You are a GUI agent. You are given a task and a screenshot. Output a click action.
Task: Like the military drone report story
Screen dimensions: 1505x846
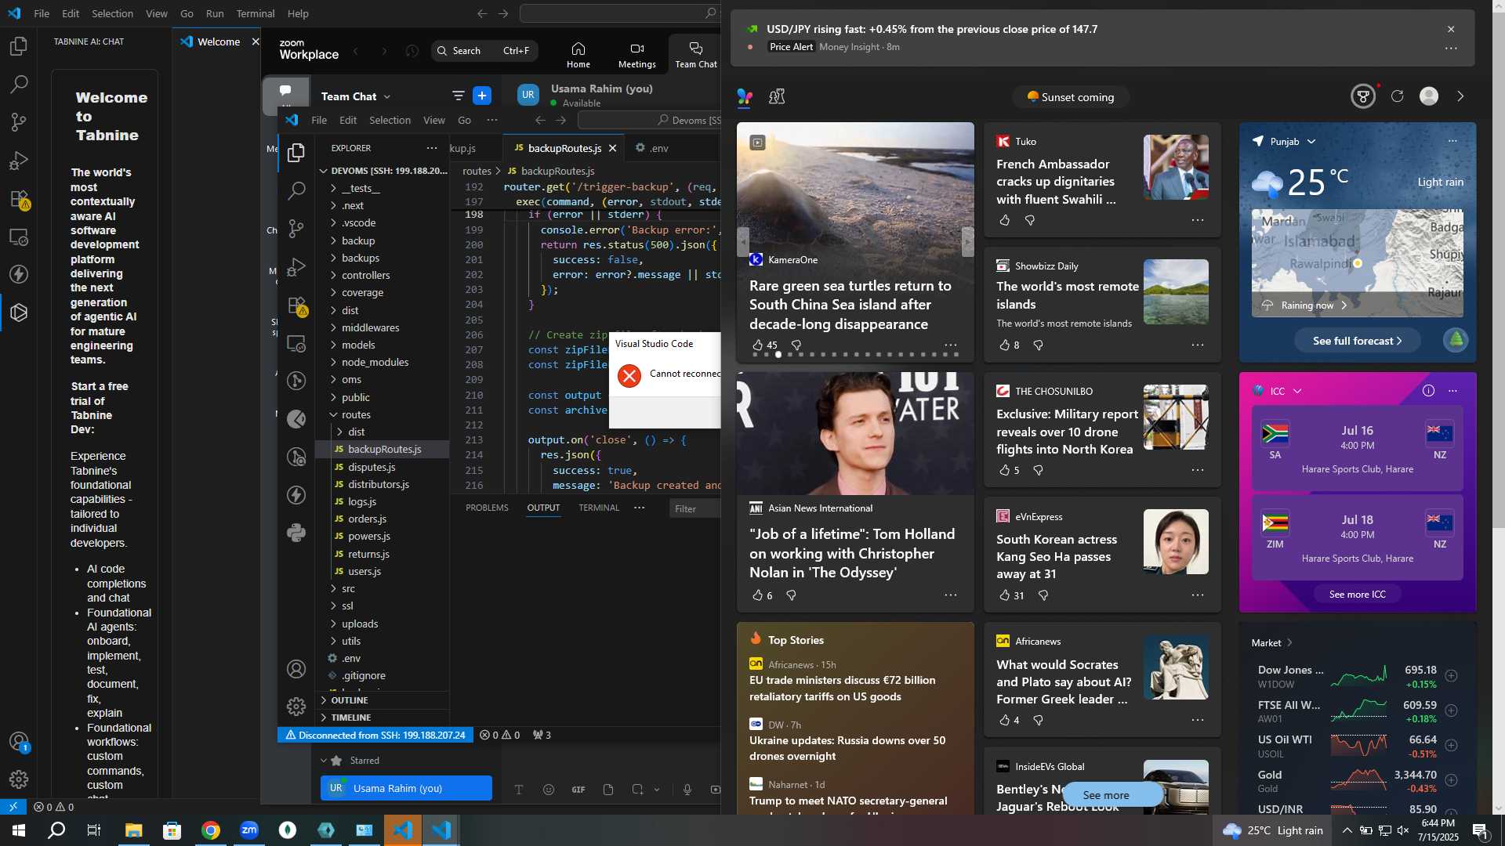pyautogui.click(x=1005, y=470)
